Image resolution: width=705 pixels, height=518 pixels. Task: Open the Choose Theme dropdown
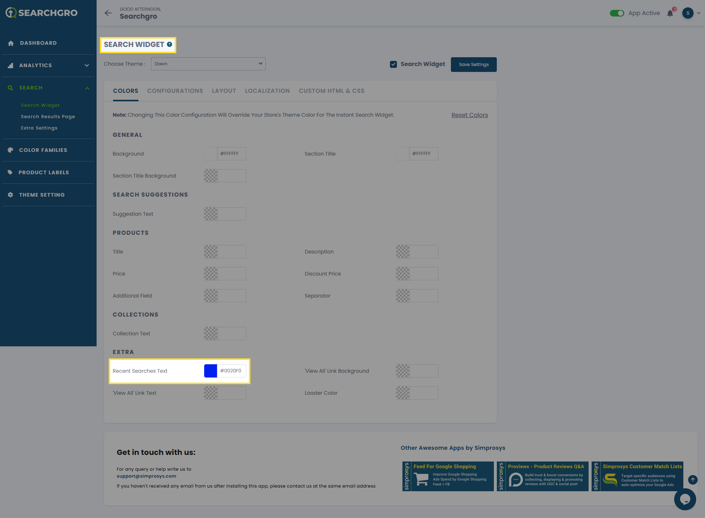coord(208,64)
